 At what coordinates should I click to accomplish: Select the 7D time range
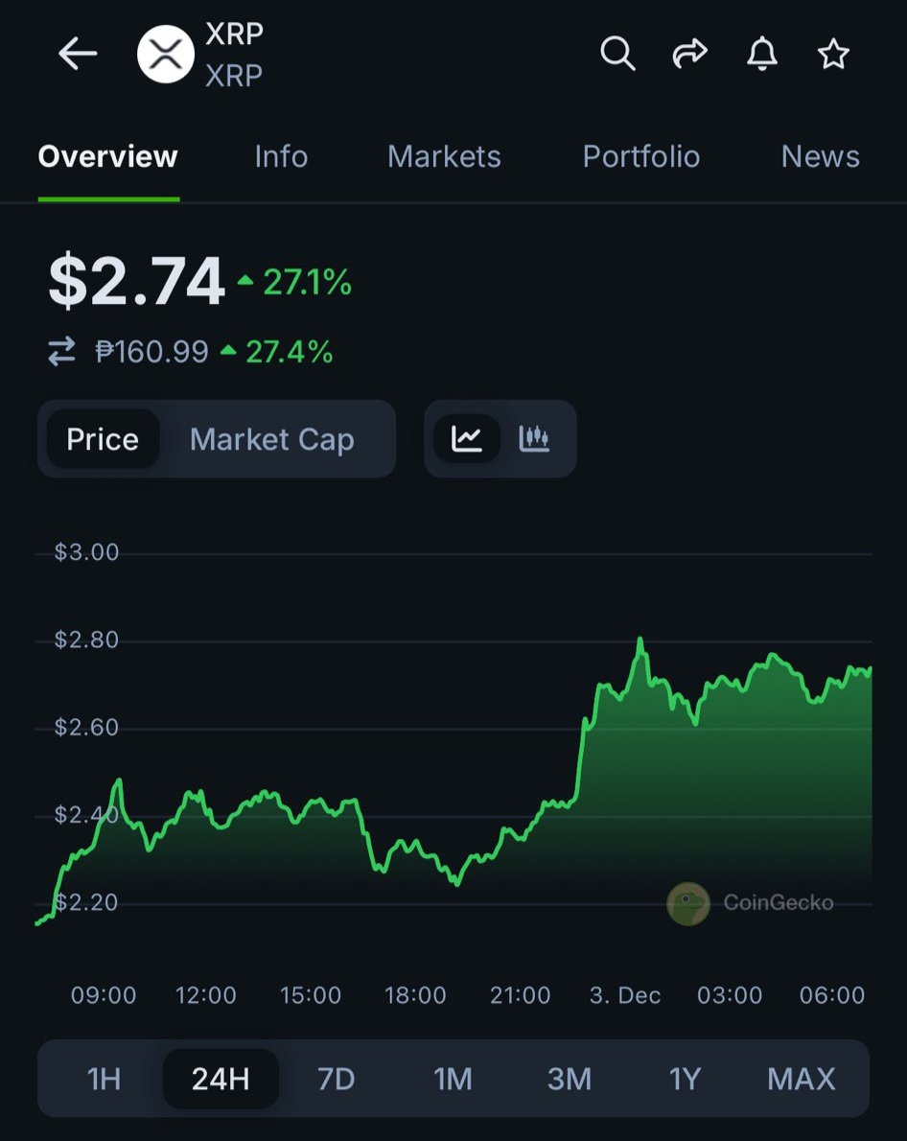tap(337, 1080)
